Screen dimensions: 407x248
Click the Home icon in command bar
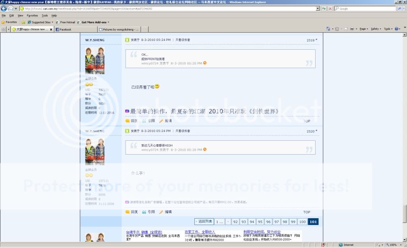328,29
